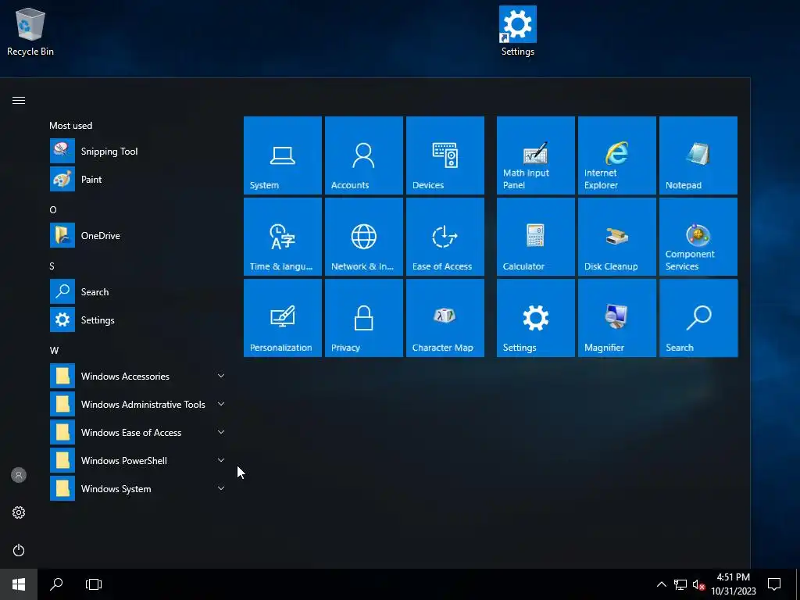Open the Search tile

tap(698, 317)
